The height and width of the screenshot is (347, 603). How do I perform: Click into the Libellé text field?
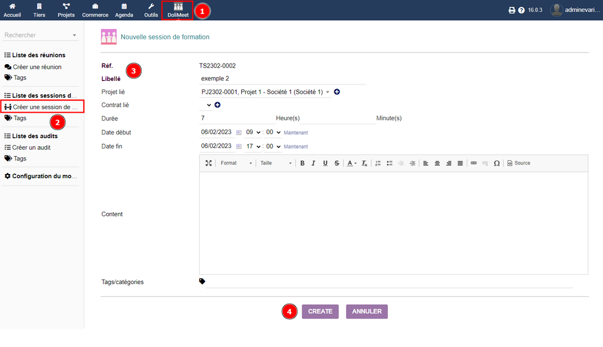(x=282, y=79)
